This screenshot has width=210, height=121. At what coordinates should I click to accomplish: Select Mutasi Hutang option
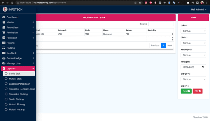point(19,110)
